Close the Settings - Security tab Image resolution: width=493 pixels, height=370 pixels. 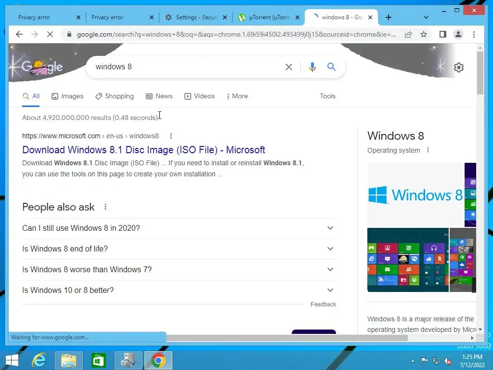225,18
